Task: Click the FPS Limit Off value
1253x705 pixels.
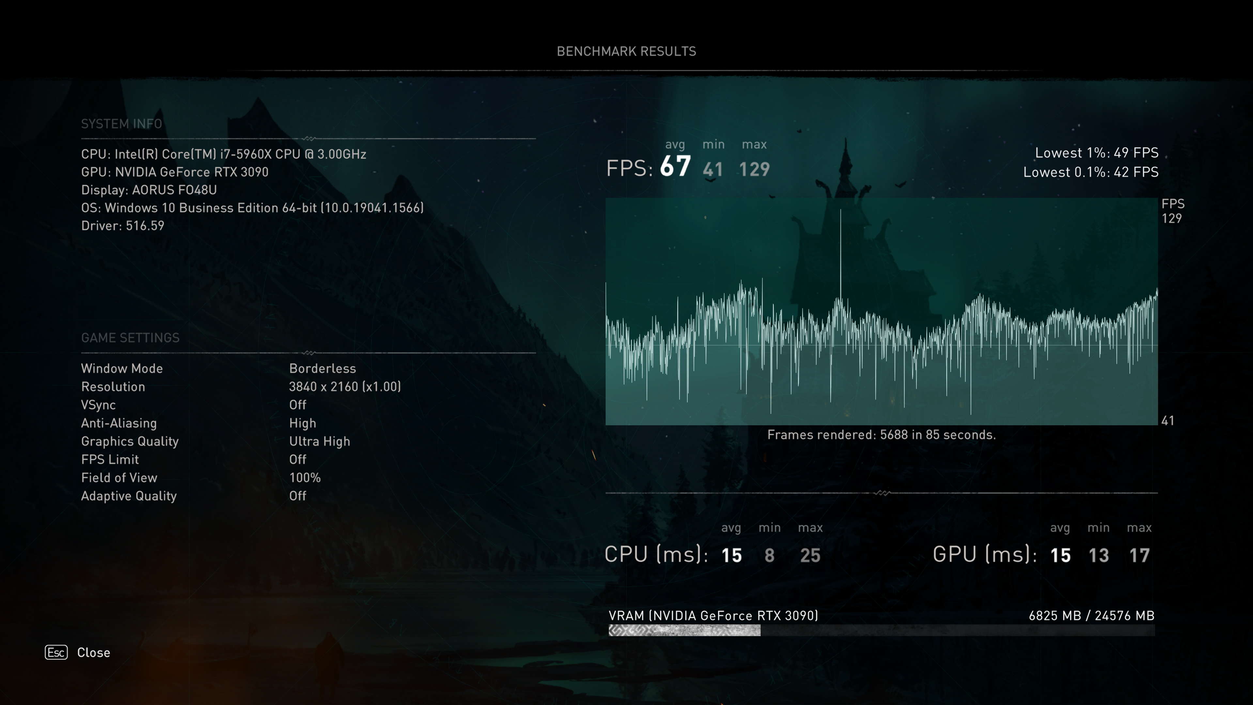Action: tap(298, 459)
